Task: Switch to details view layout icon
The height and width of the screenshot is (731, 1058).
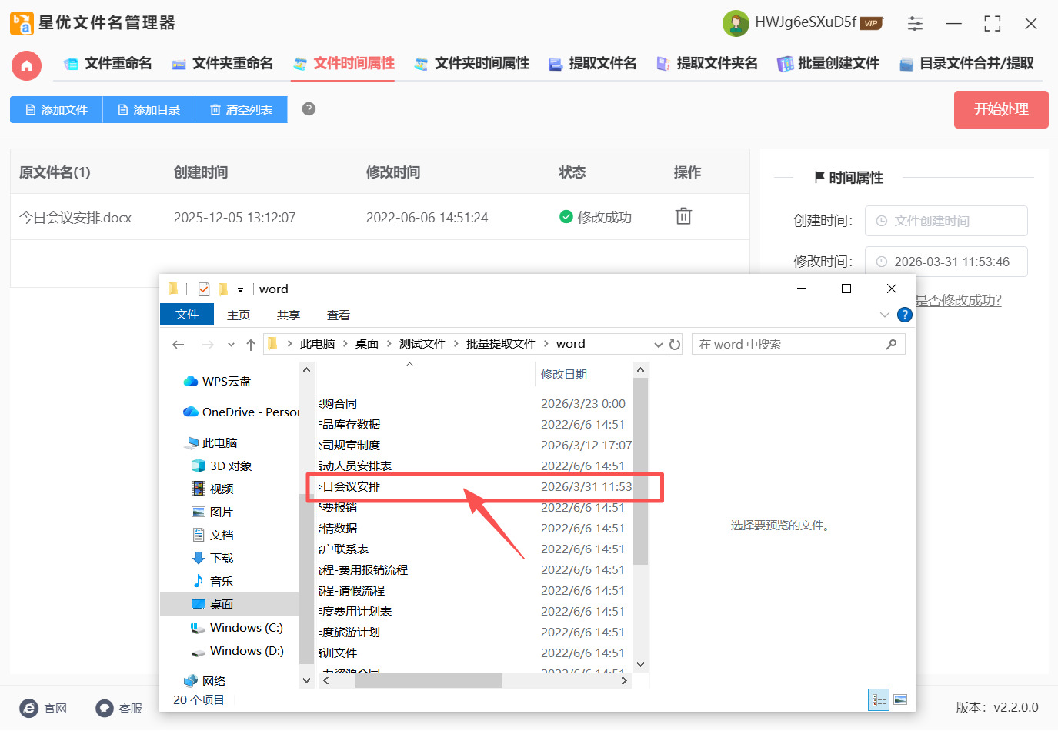Action: pos(879,699)
